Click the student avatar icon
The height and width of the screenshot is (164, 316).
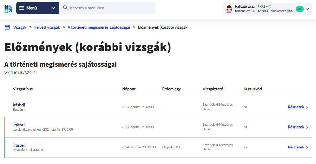tap(229, 9)
